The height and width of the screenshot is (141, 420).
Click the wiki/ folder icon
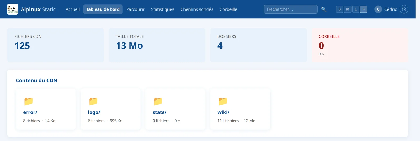(x=223, y=101)
